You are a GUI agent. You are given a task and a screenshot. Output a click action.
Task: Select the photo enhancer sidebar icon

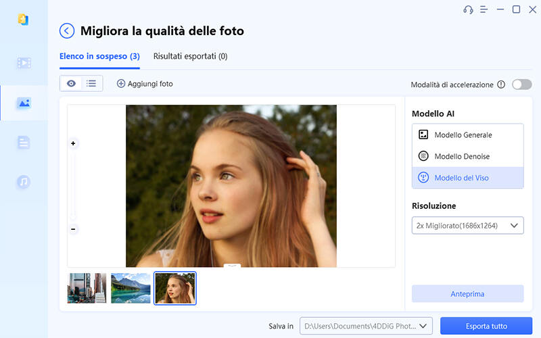coord(24,103)
